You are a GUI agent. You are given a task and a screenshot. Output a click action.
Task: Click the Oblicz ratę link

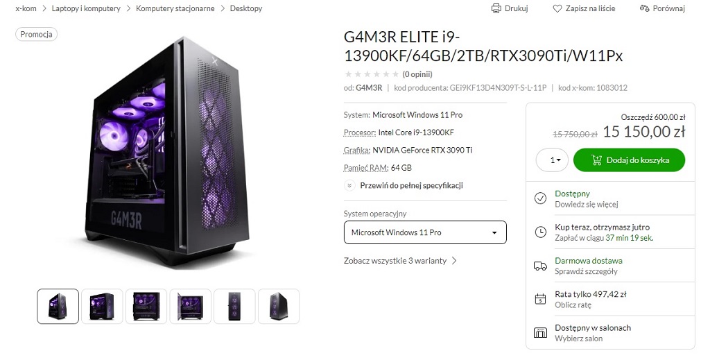(x=573, y=305)
